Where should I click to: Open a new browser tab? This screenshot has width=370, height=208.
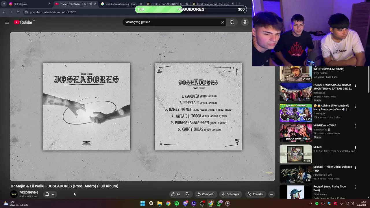tap(240, 4)
